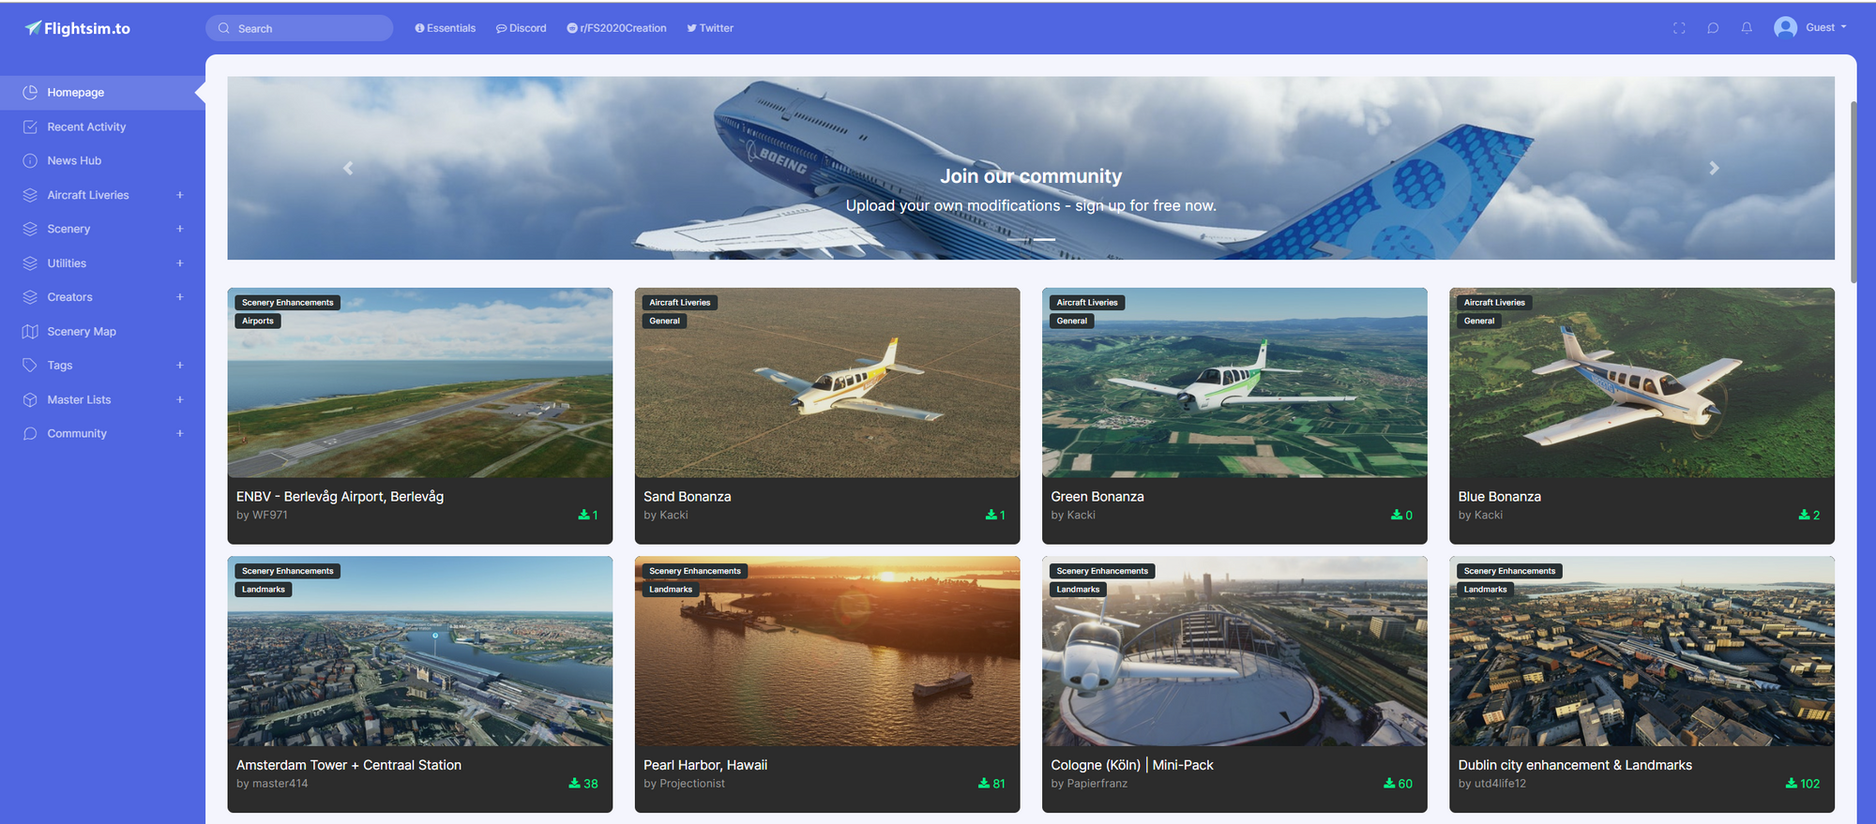Image resolution: width=1876 pixels, height=824 pixels.
Task: Click the page vertical scrollbar
Action: point(1853,192)
